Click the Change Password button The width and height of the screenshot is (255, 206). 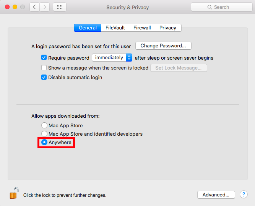click(x=163, y=46)
